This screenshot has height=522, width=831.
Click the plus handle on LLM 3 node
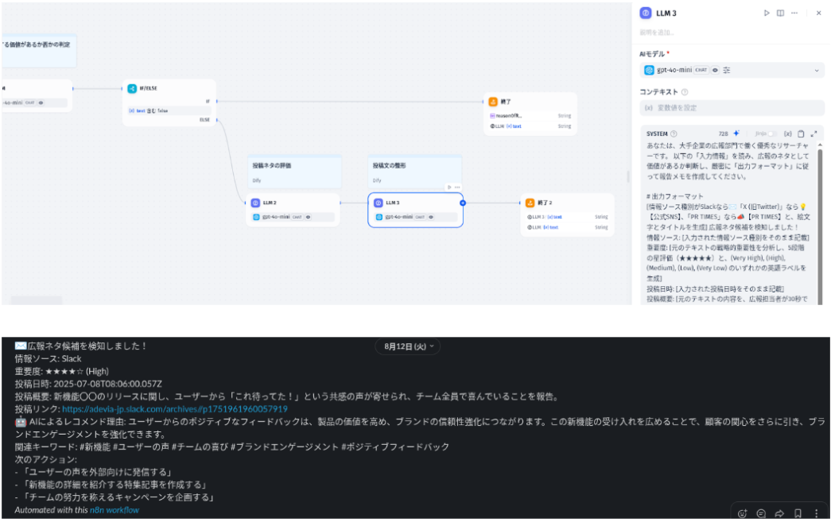(x=463, y=203)
